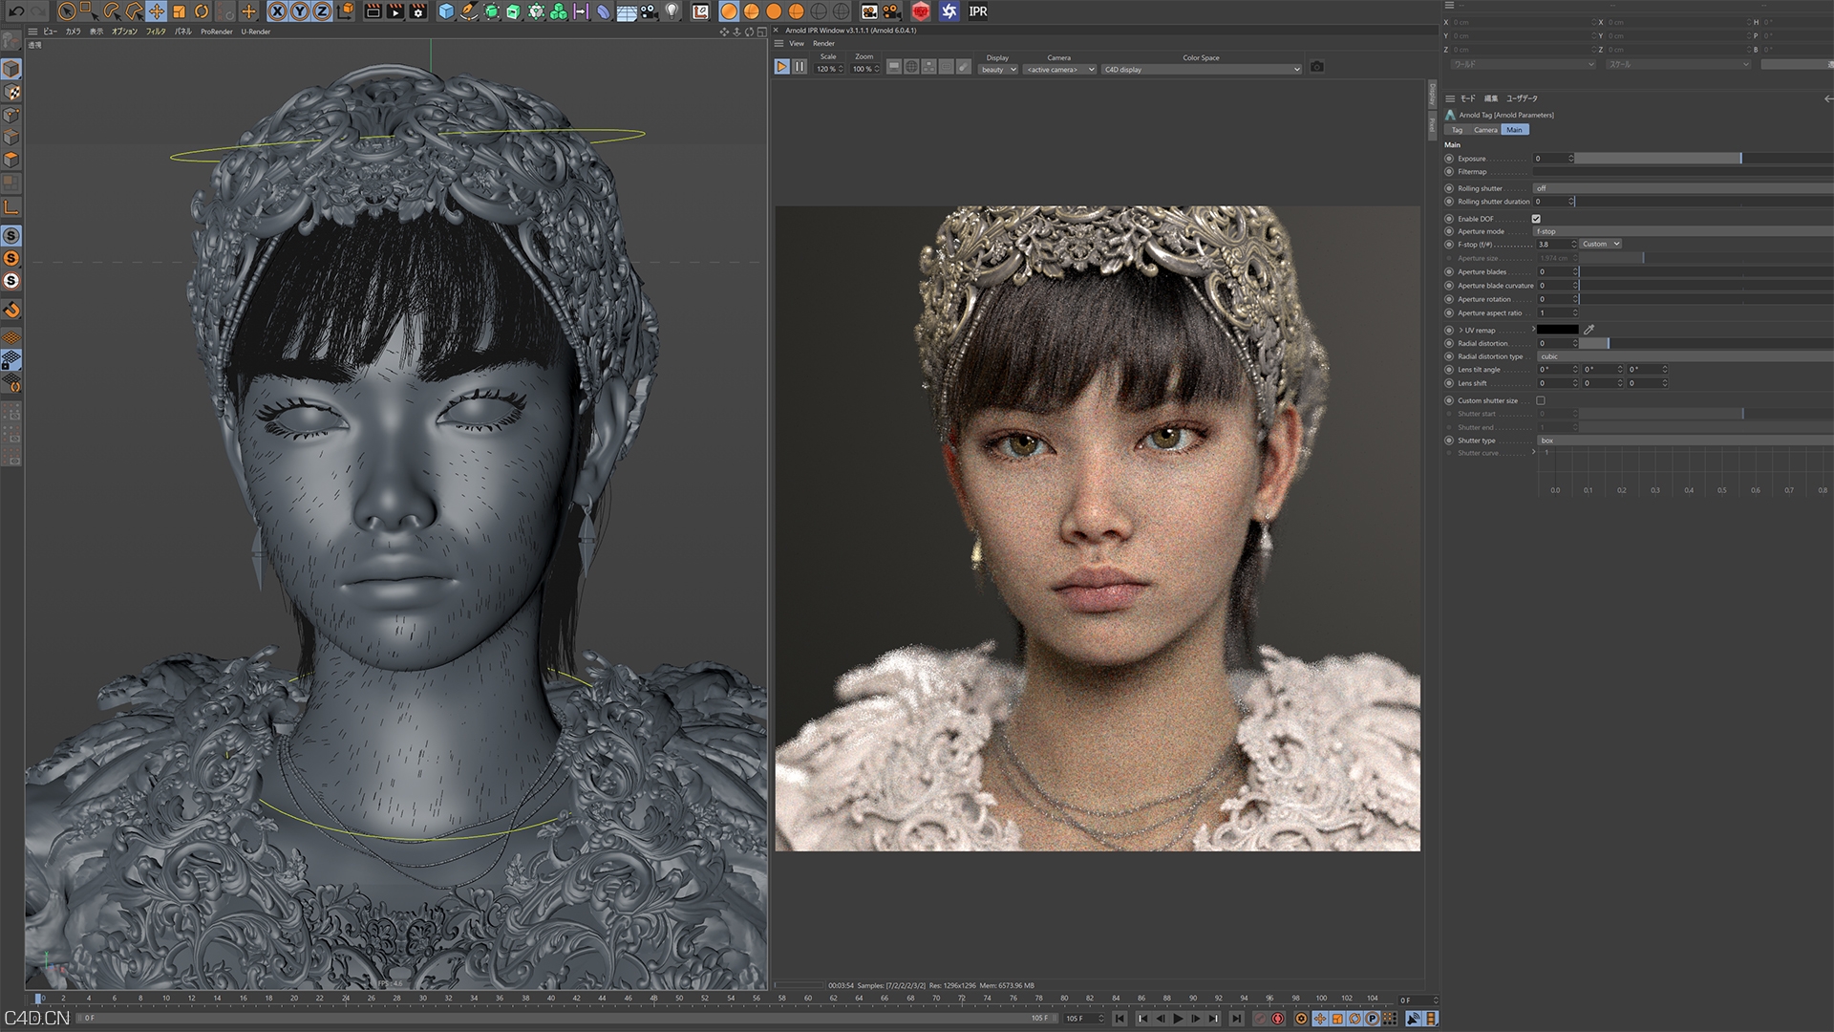The width and height of the screenshot is (1834, 1032).
Task: Select the Live Selection tool
Action: [67, 11]
